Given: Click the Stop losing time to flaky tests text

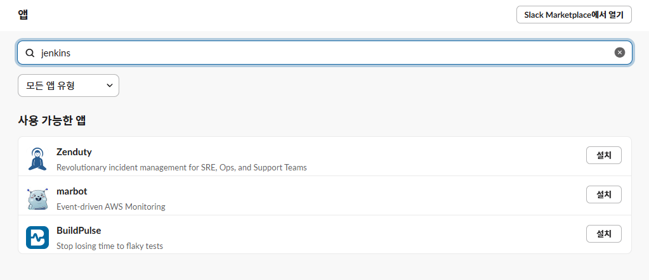Looking at the screenshot, I should [x=110, y=246].
